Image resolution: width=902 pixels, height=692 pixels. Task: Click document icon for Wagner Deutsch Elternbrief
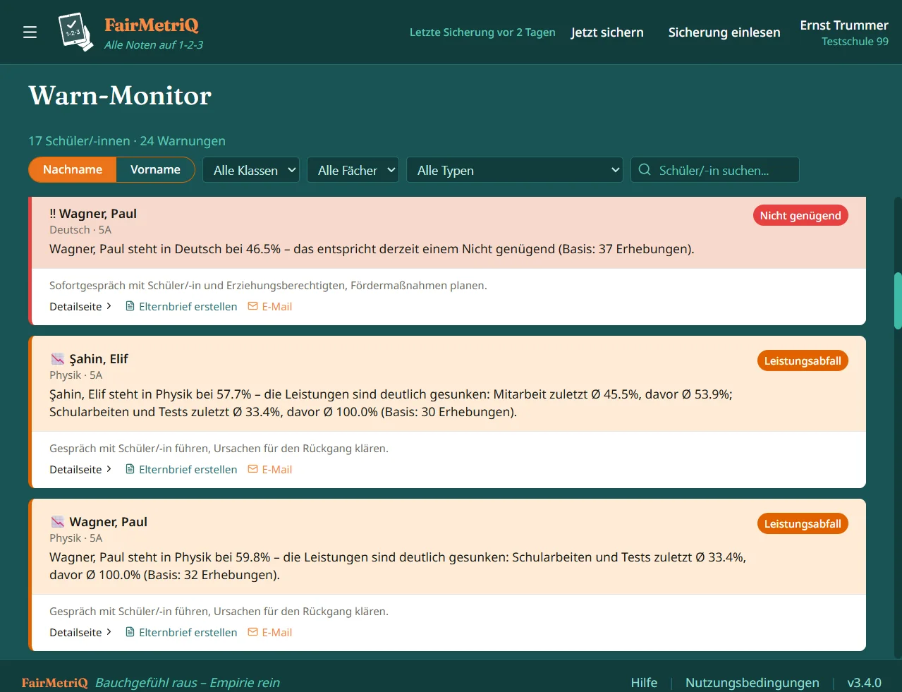tap(130, 306)
